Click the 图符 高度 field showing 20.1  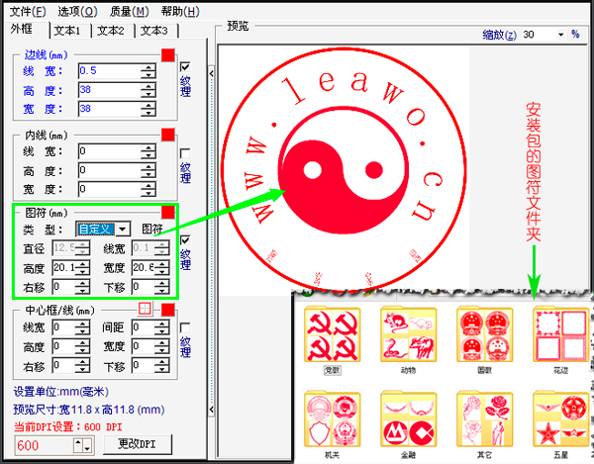coord(63,268)
